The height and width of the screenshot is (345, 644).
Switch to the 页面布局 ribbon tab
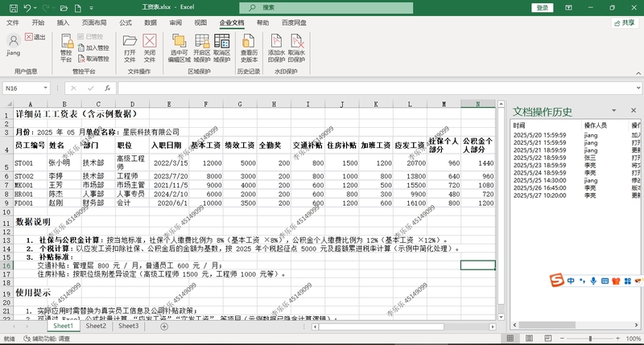(94, 23)
